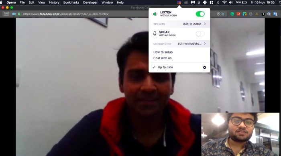Open the Bookmarks menu
281x156 pixels.
click(71, 2)
